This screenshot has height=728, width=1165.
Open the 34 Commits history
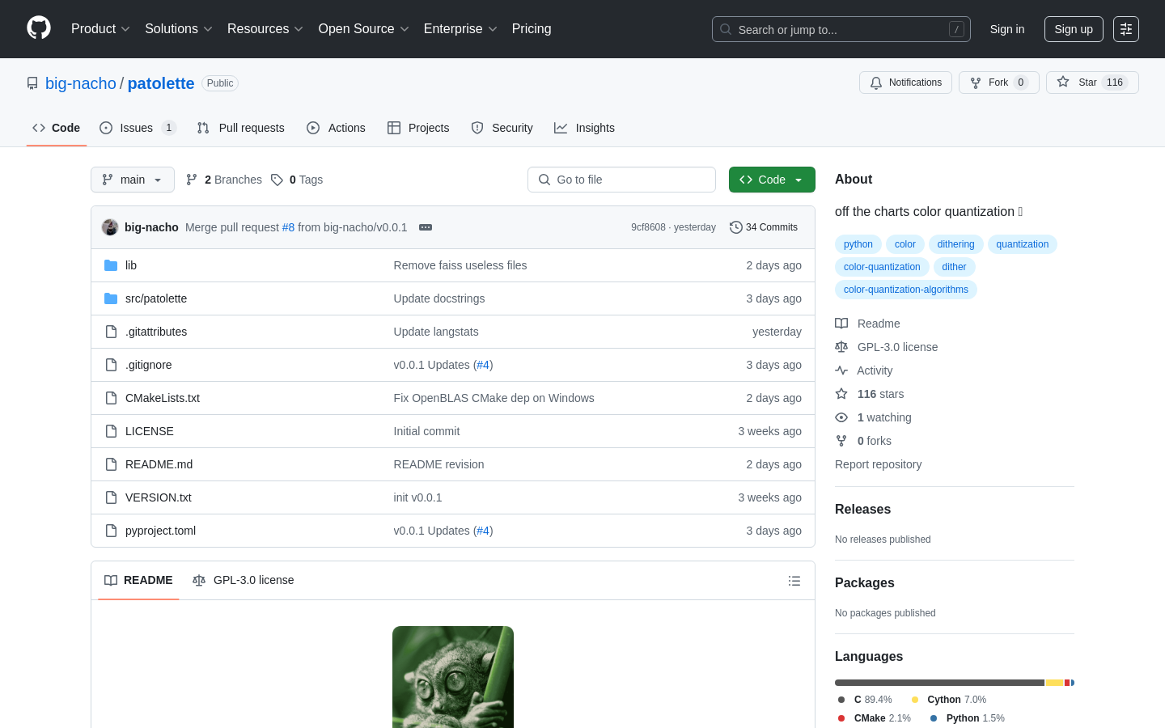click(764, 227)
